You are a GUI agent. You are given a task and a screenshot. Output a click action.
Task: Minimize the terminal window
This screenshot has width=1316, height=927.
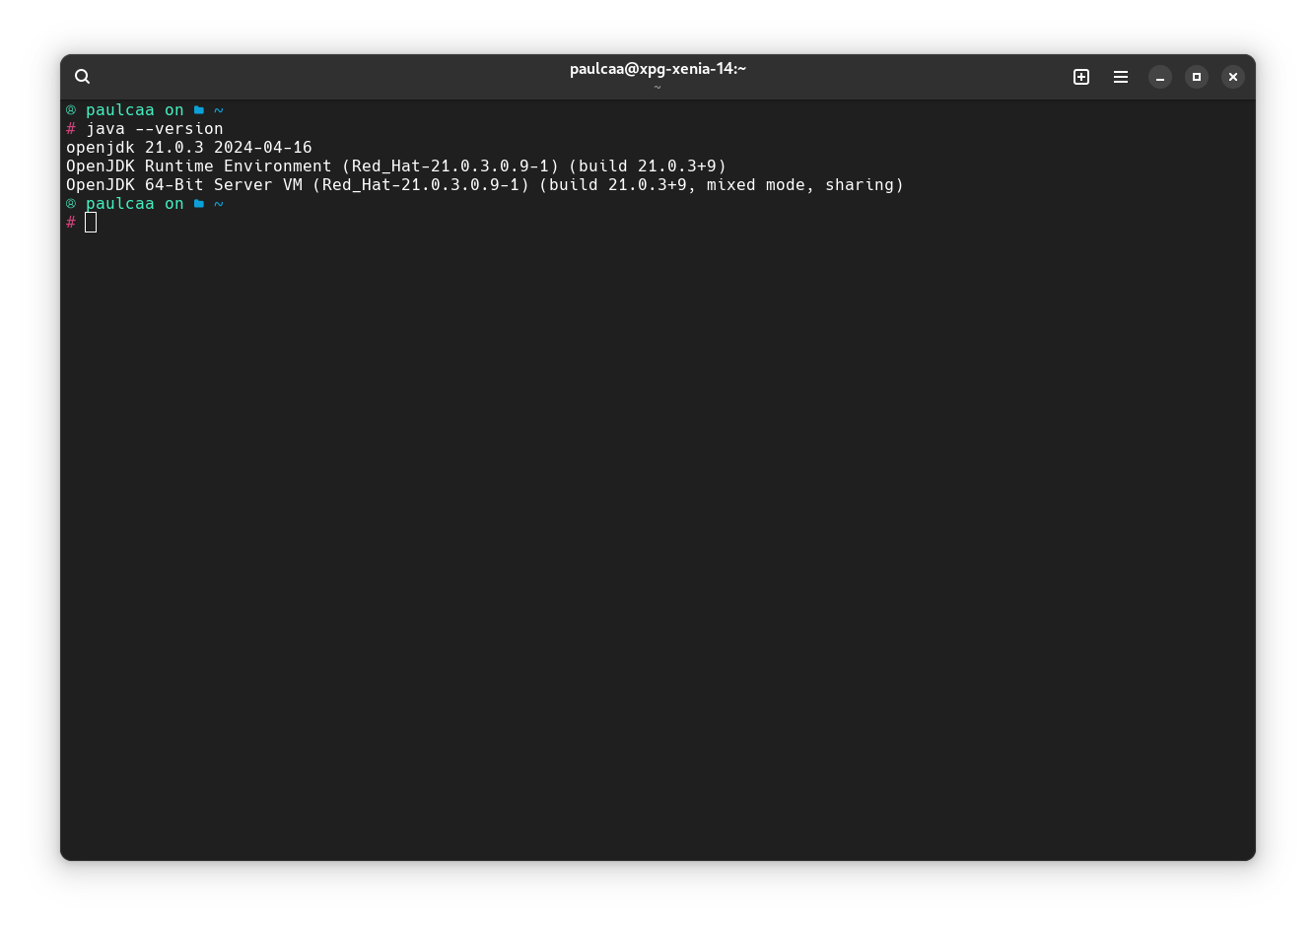pos(1160,77)
